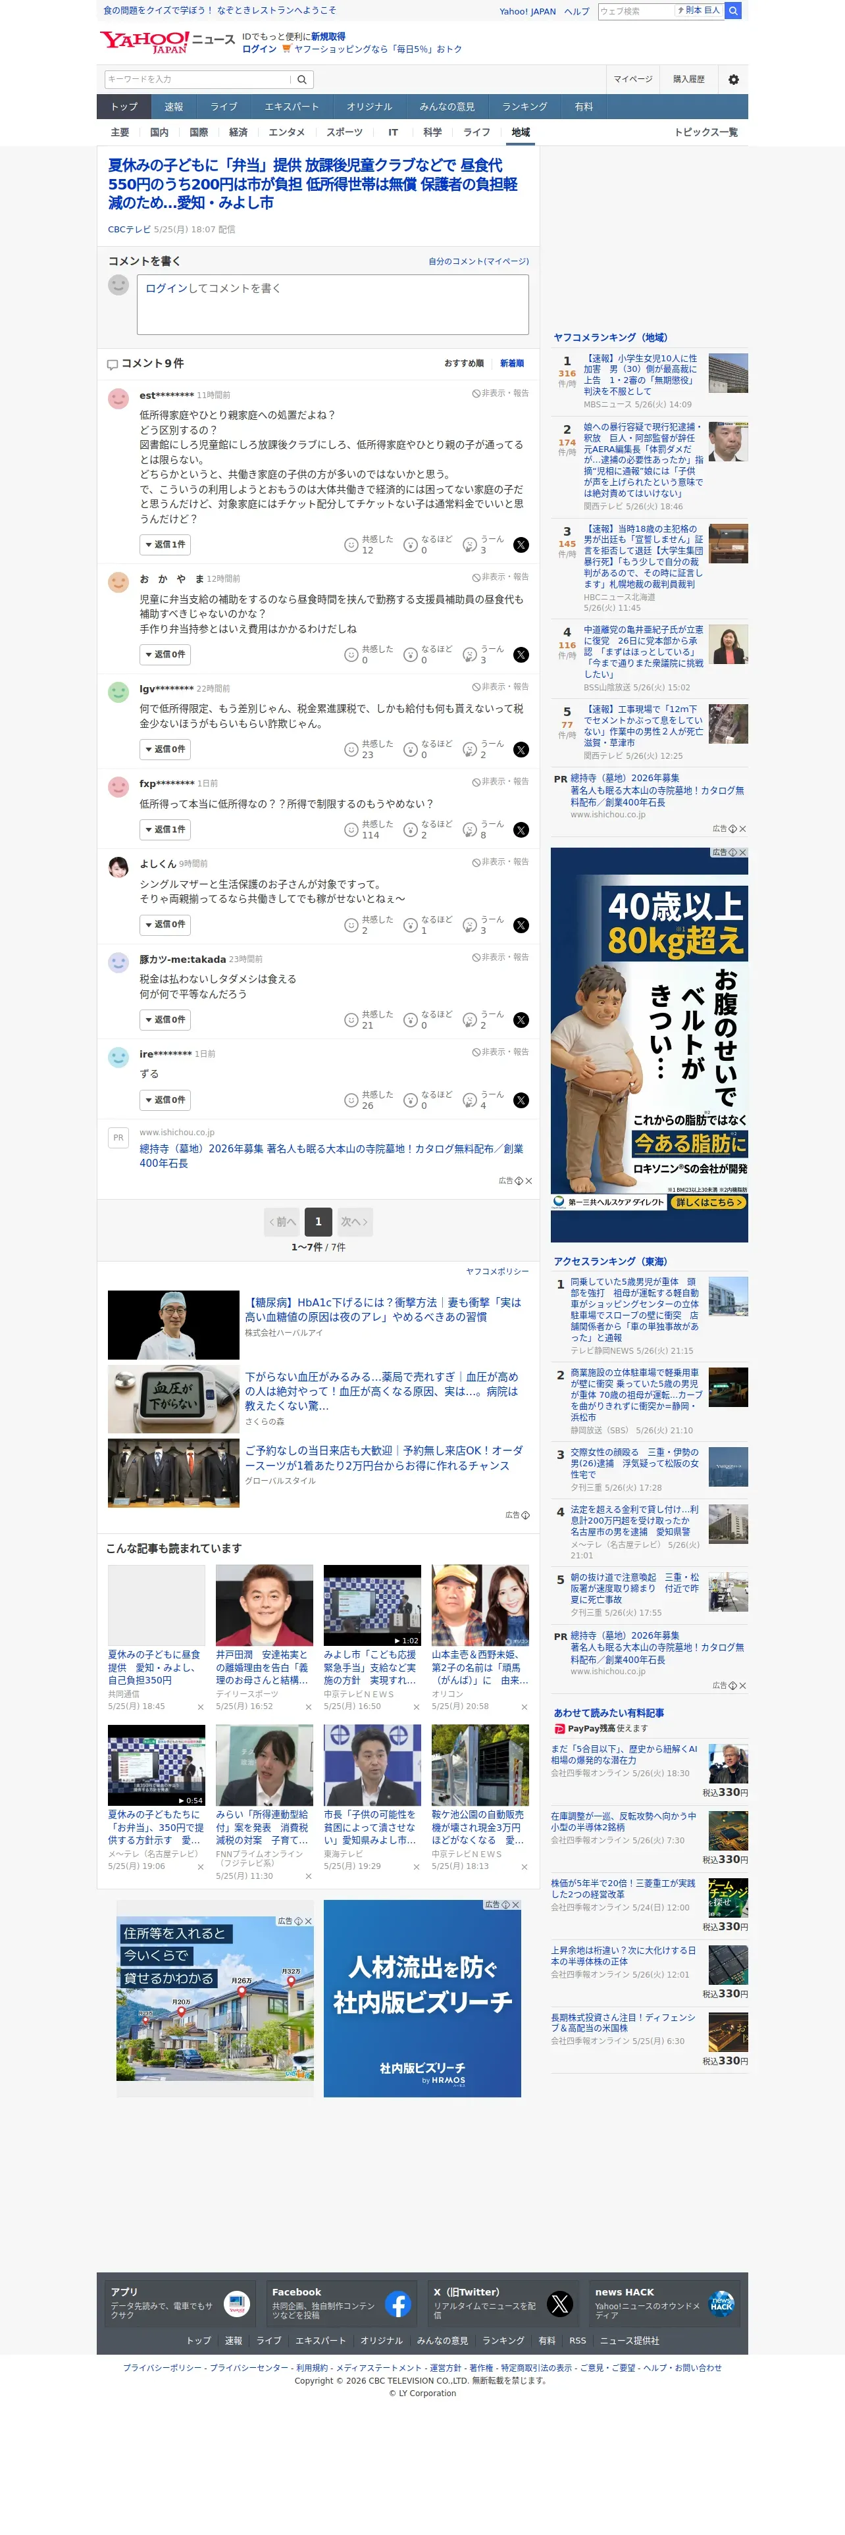
Task: Click the blue web search magnifier button
Action: click(x=733, y=11)
